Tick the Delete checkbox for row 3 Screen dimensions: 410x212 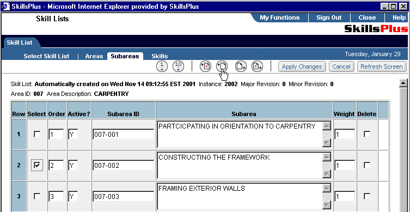tap(367, 196)
